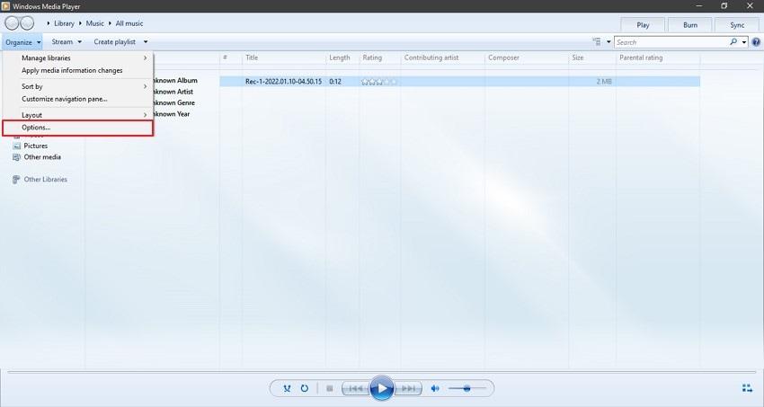Click the Forward navigation arrow
This screenshot has height=407, width=764.
27,23
